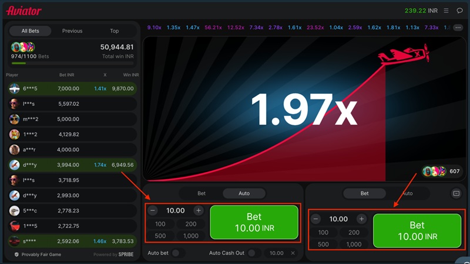Screen dimensions: 470x264
Task: Click the minus stepper in the left bet panel
Action: click(x=153, y=211)
